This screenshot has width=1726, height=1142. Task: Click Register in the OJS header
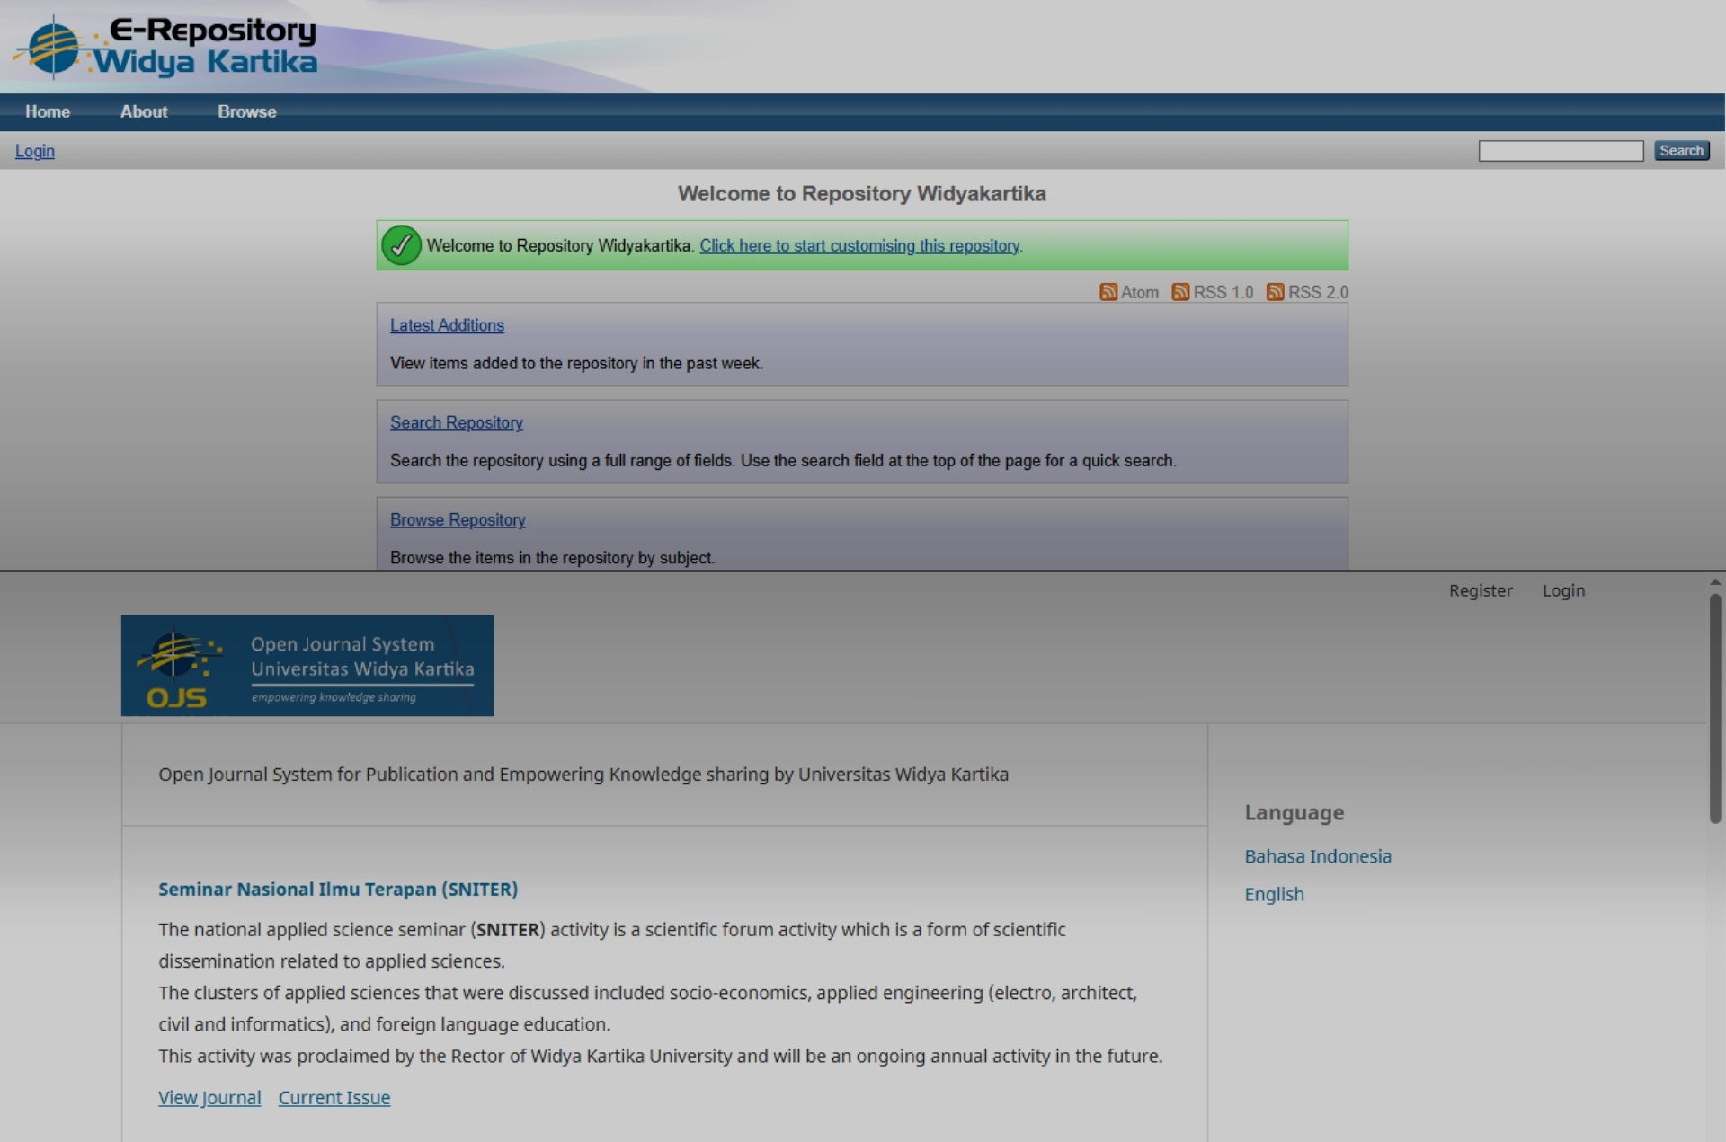click(1481, 590)
